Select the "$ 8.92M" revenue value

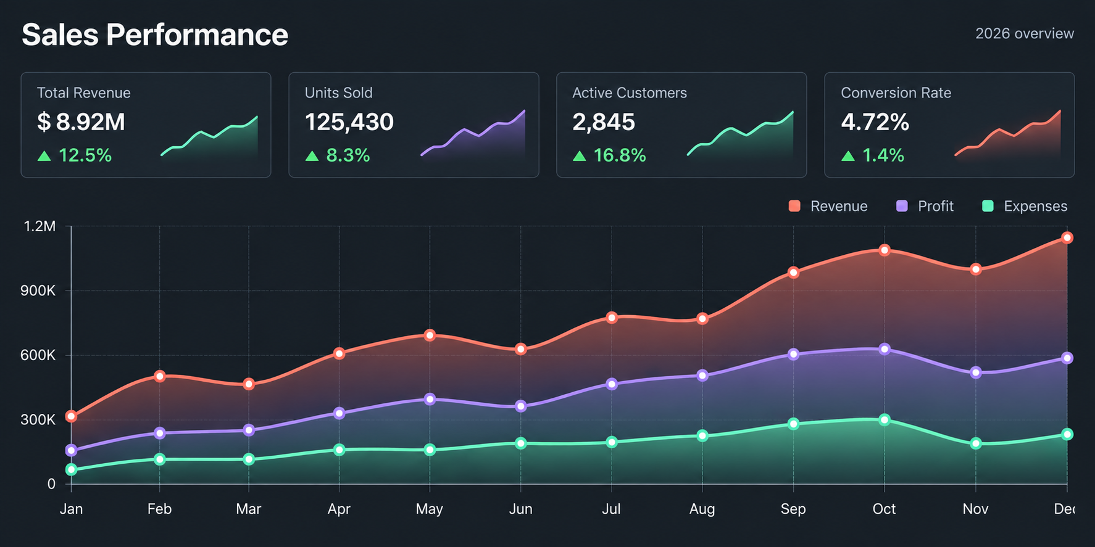[81, 122]
